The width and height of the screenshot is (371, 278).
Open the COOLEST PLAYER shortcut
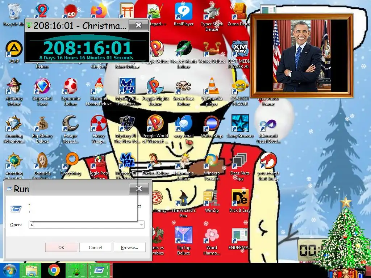(x=240, y=92)
